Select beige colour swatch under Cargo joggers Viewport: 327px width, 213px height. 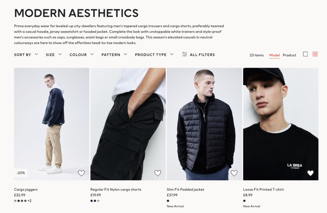15,201
